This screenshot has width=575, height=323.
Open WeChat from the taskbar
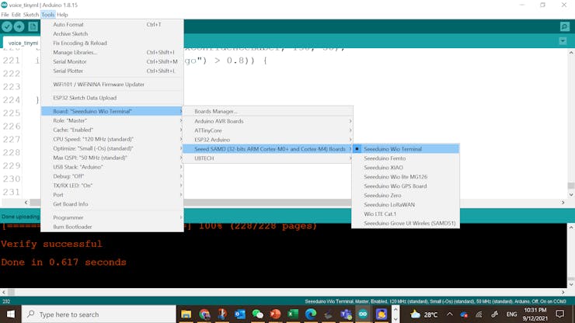[x=257, y=314]
